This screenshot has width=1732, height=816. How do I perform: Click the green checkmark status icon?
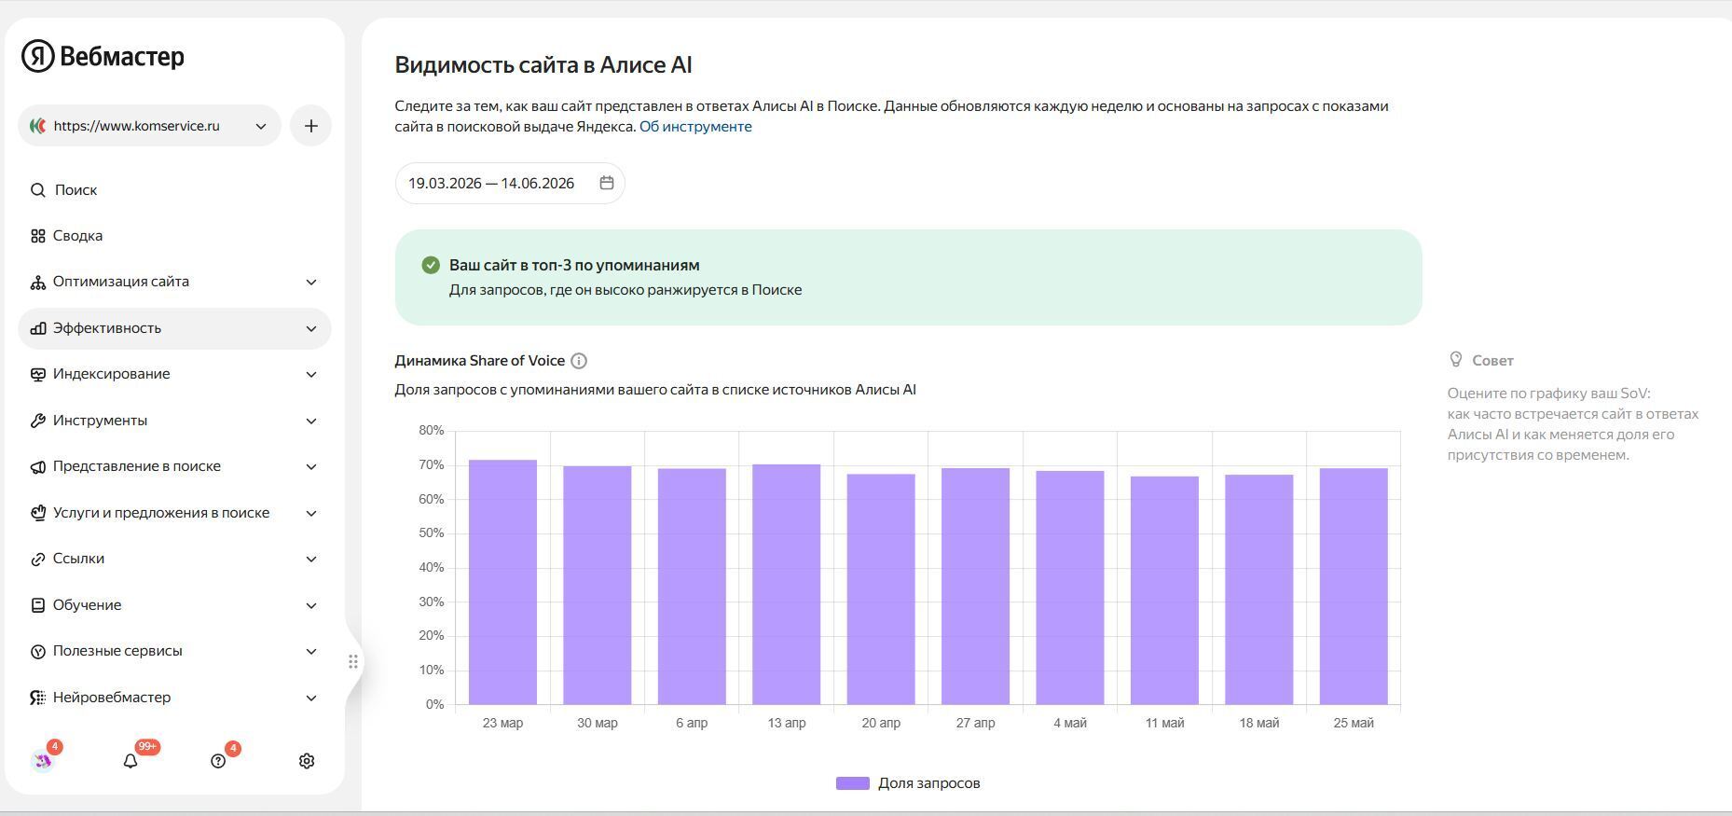[431, 265]
